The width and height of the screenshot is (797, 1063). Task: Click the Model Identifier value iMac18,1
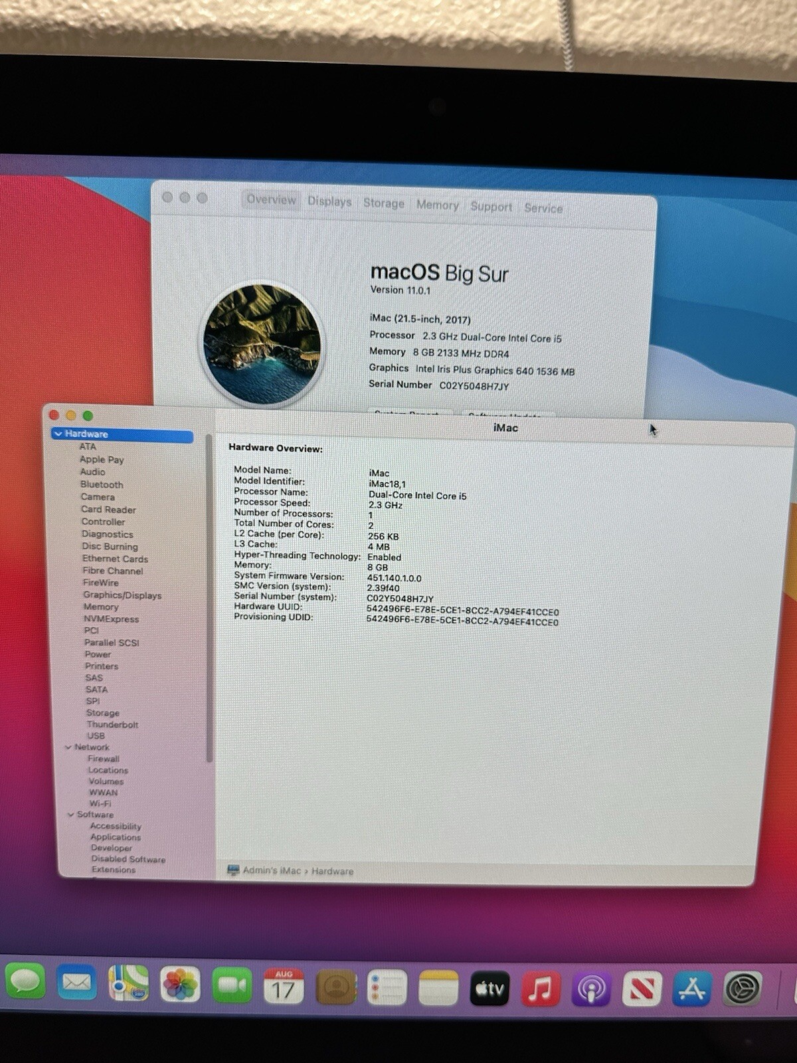pos(387,484)
